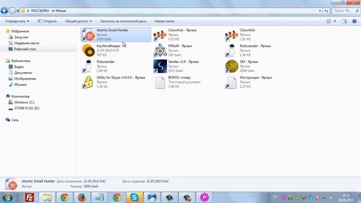Image resolution: width=361 pixels, height=203 pixels.
Task: Click the Размер value 1005 байт
Action: pos(91,187)
